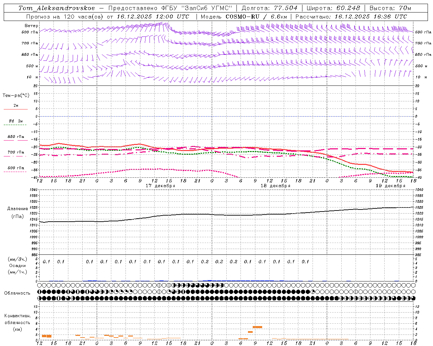Click the Осадки precipitation label
Screen dimensions: 433x346
point(18,266)
